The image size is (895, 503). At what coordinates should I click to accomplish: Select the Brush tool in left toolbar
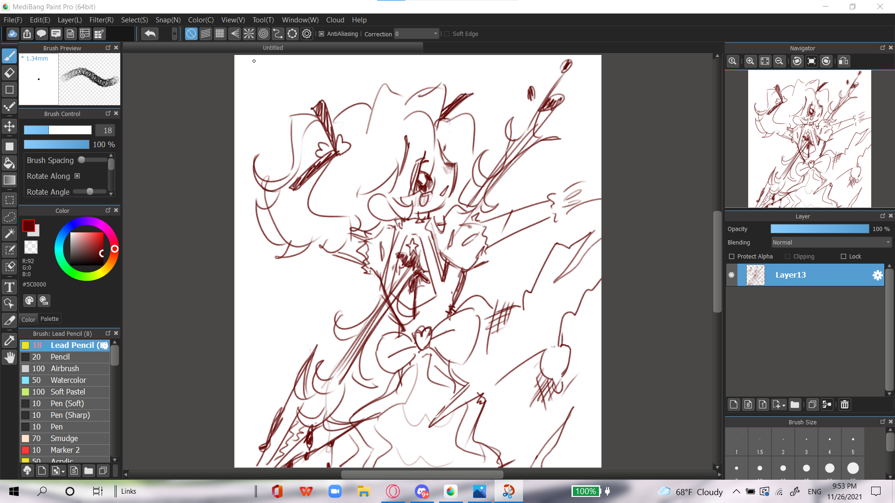(9, 56)
